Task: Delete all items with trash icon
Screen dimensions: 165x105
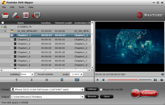Action: tap(62, 80)
